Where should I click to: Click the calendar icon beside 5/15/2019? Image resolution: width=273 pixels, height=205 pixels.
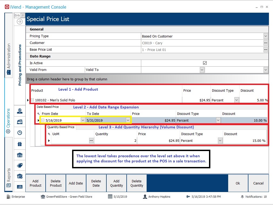click(x=110, y=197)
